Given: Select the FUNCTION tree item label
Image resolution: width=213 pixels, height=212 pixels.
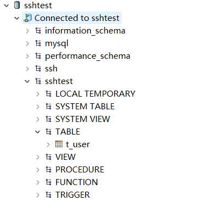Looking at the screenshot, I should tap(77, 182).
